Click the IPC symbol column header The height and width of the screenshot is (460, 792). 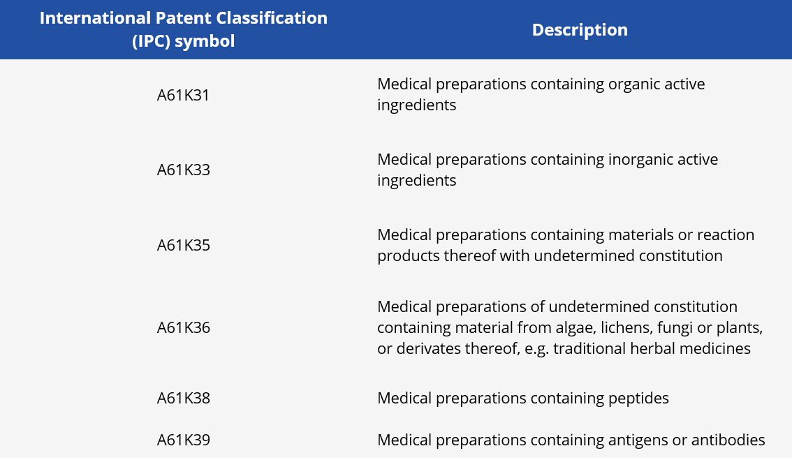183,29
